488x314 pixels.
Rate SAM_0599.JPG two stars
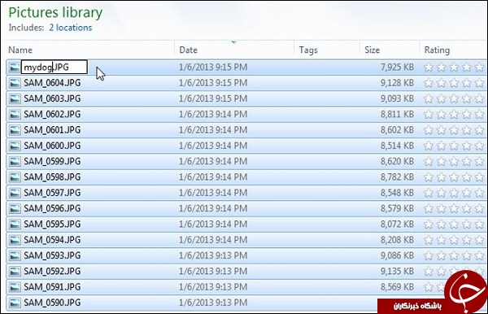[442, 161]
